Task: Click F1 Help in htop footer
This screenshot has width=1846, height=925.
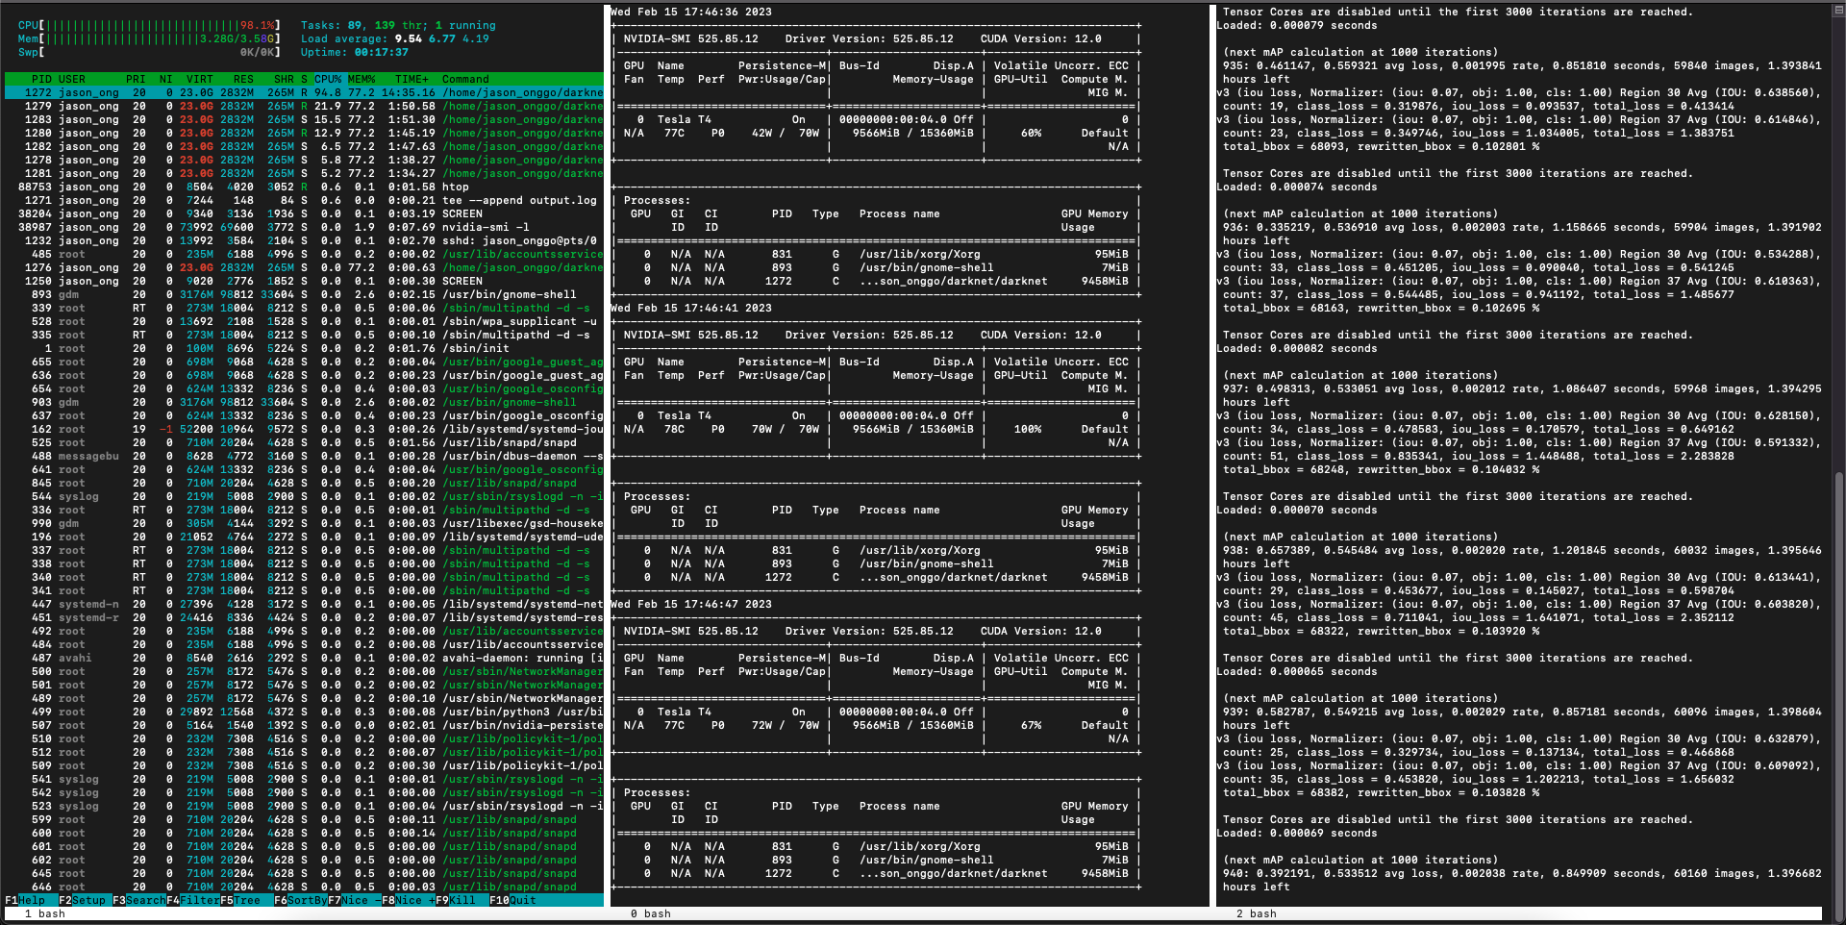Action: [25, 900]
